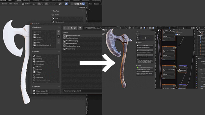Go to parent directory in File View
205x115 pixels.
(x=72, y=28)
